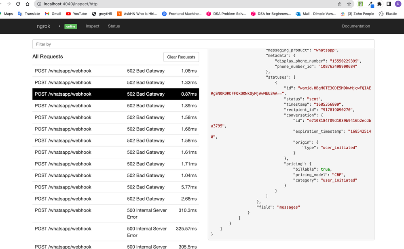Image resolution: width=404 pixels, height=249 pixels.
Task: Select the webhook request taking 1.66ms
Action: [116, 129]
